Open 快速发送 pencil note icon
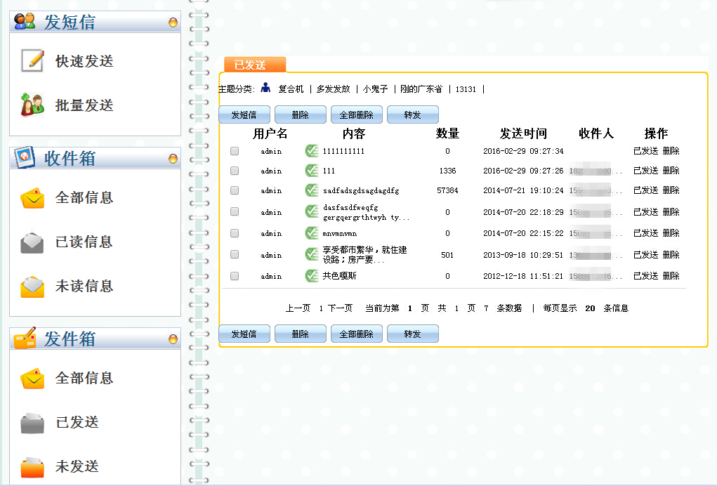The width and height of the screenshot is (717, 486). click(32, 61)
